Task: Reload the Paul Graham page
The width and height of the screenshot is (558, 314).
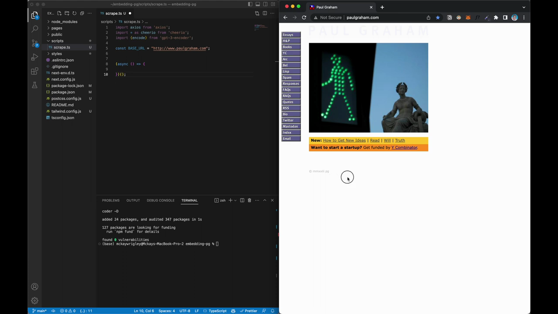Action: (x=304, y=17)
